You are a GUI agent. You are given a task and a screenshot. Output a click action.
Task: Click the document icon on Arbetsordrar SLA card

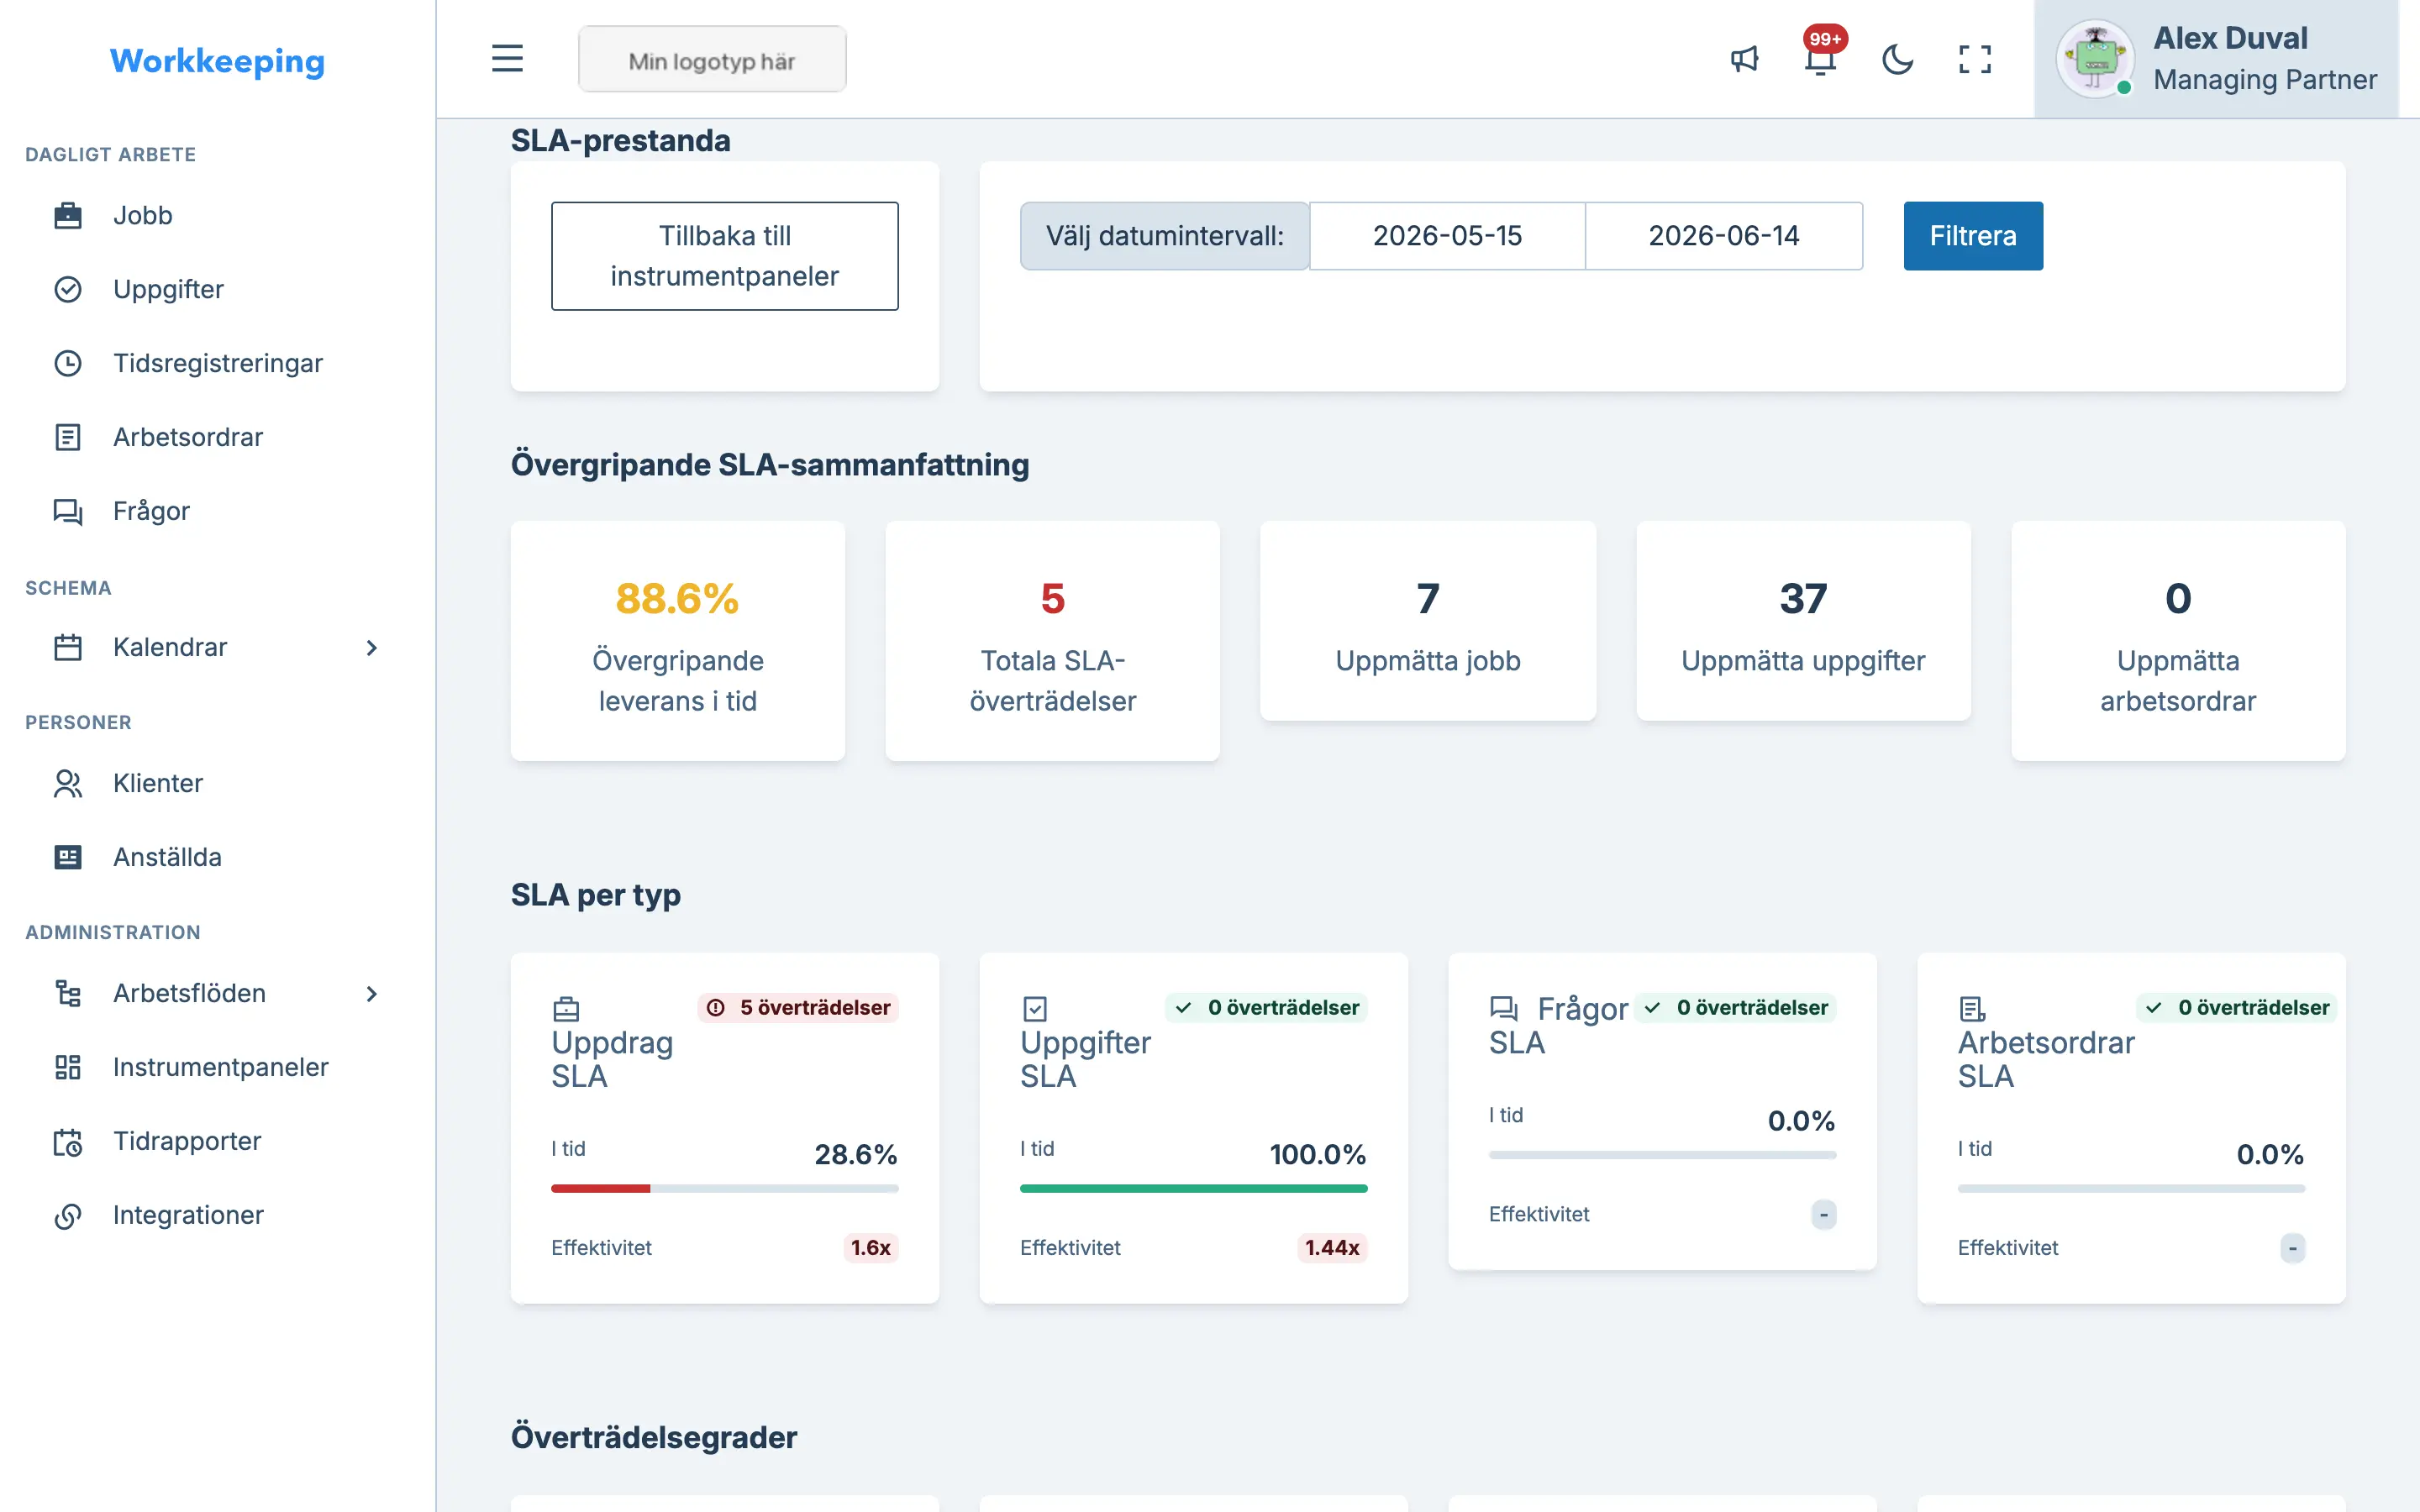tap(1972, 1008)
